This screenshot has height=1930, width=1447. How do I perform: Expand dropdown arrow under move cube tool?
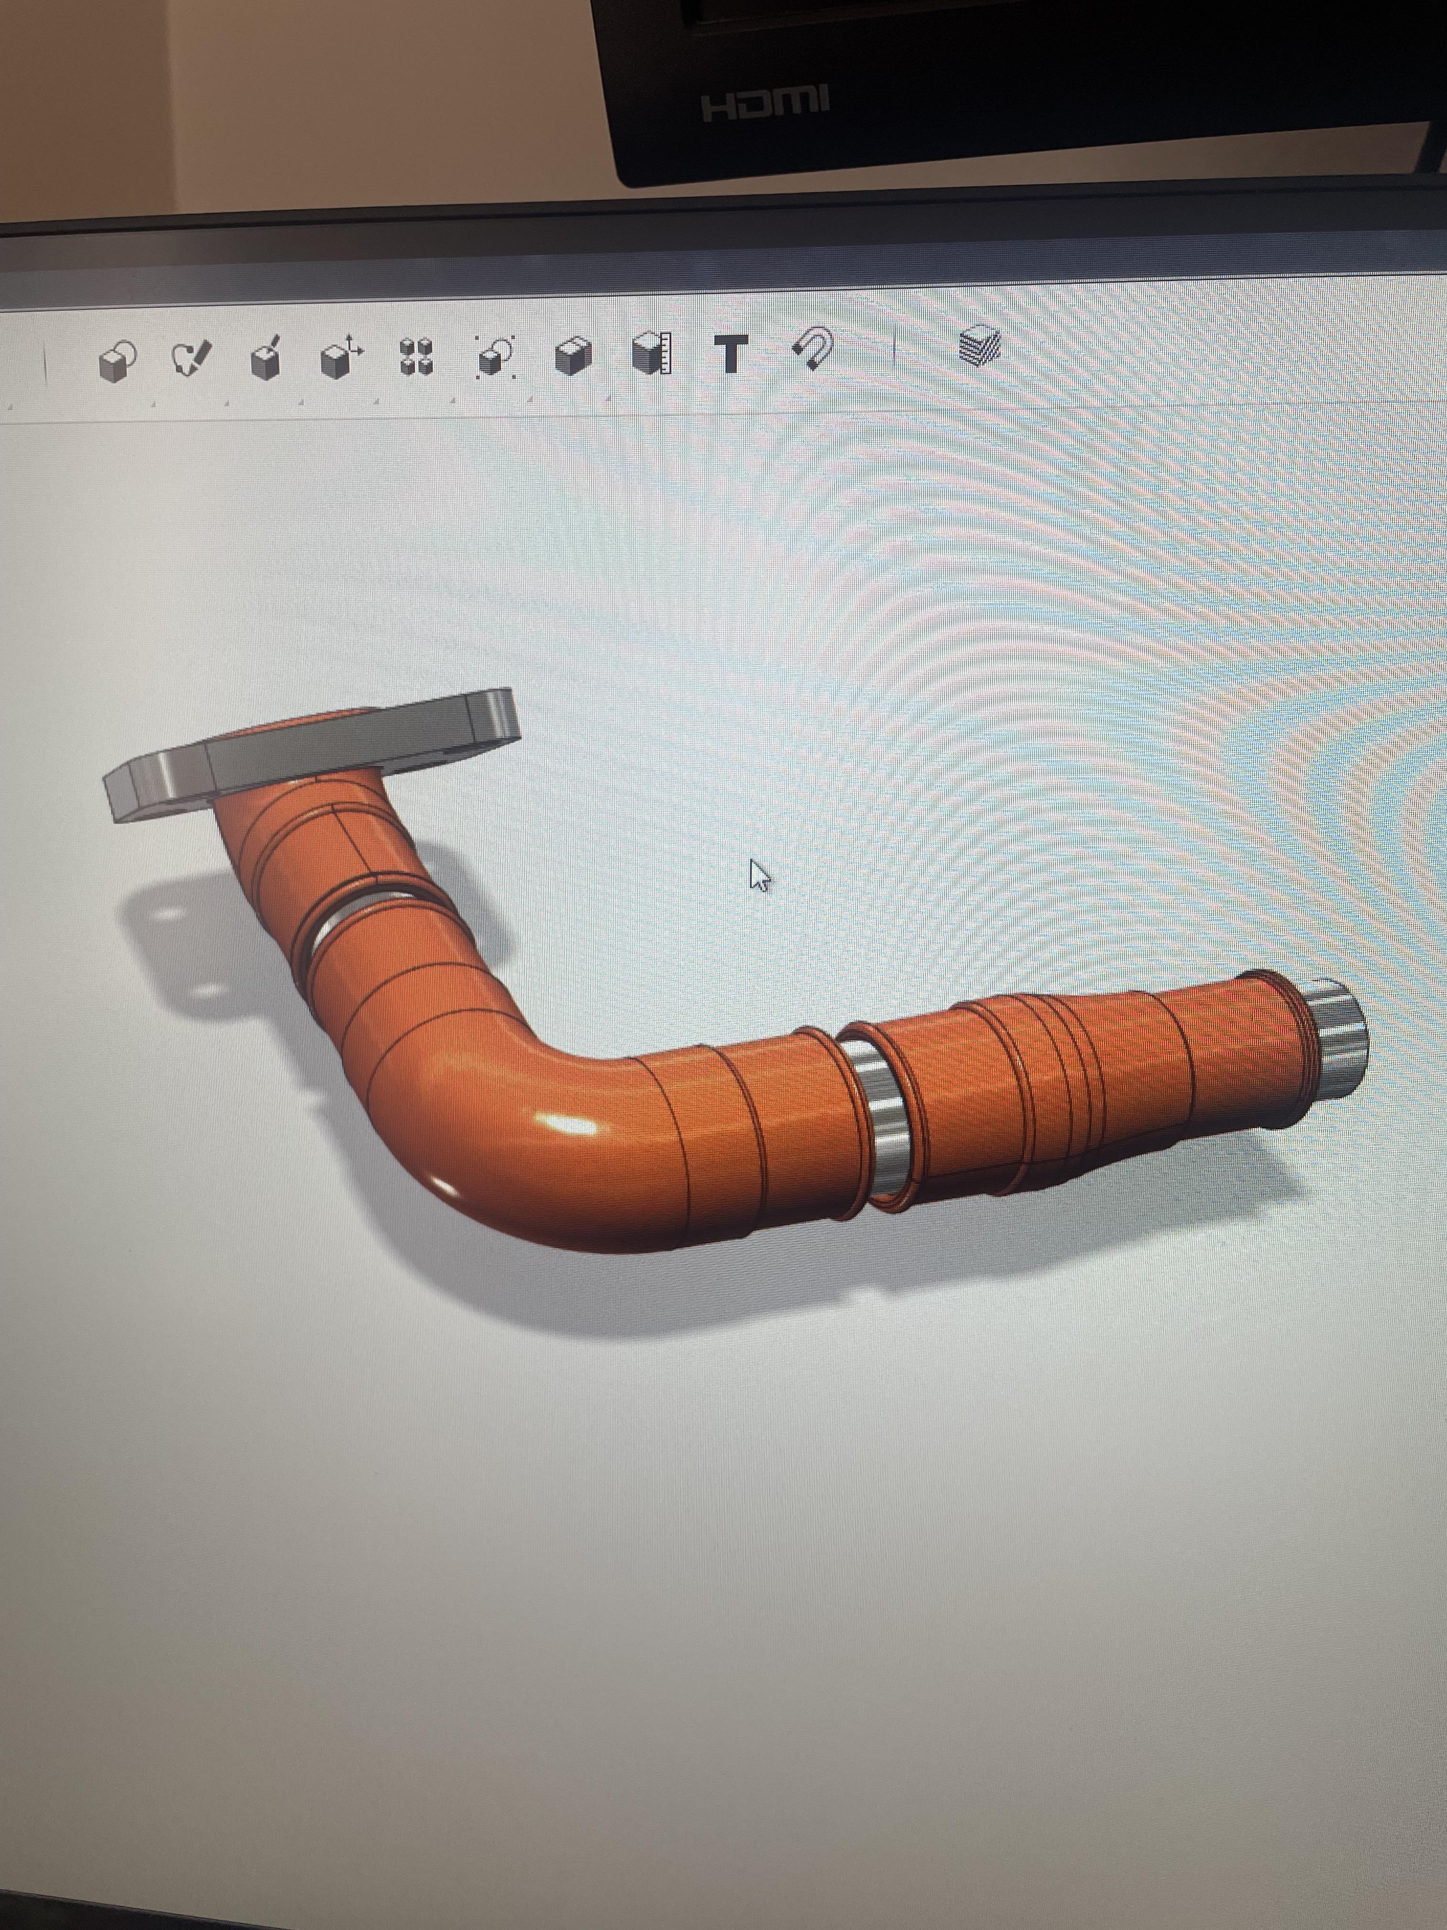click(376, 402)
